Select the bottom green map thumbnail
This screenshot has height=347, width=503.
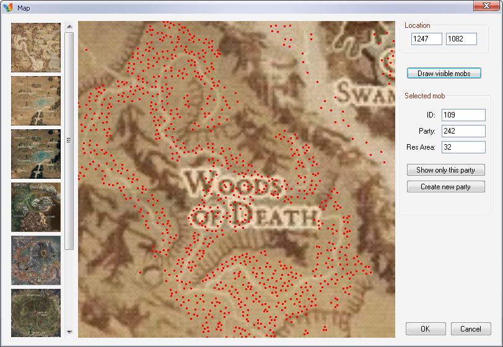coord(35,312)
